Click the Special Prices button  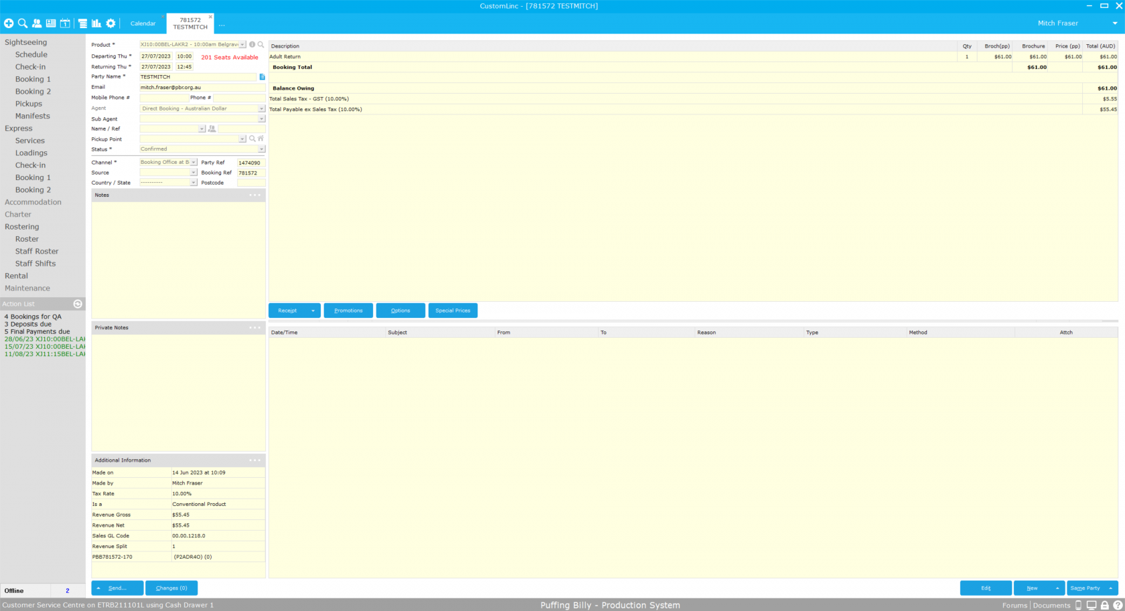453,311
